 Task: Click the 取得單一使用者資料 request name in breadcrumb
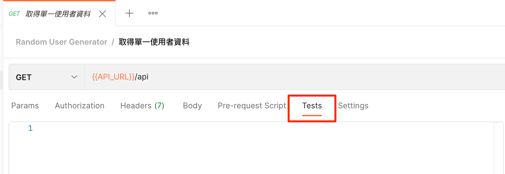(154, 42)
